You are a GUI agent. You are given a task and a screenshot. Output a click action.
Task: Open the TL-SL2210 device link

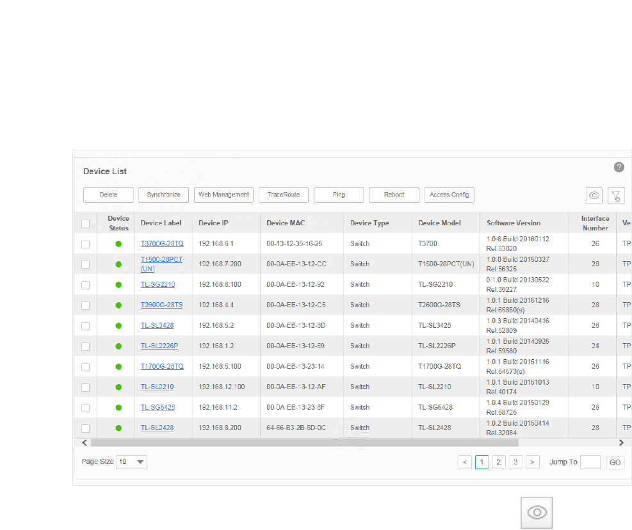coord(157,387)
